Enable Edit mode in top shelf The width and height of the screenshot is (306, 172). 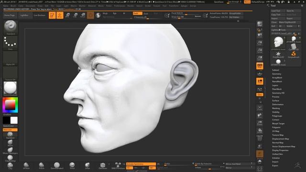point(52,15)
